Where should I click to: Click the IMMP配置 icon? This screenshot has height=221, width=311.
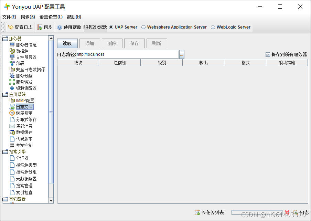[12, 101]
